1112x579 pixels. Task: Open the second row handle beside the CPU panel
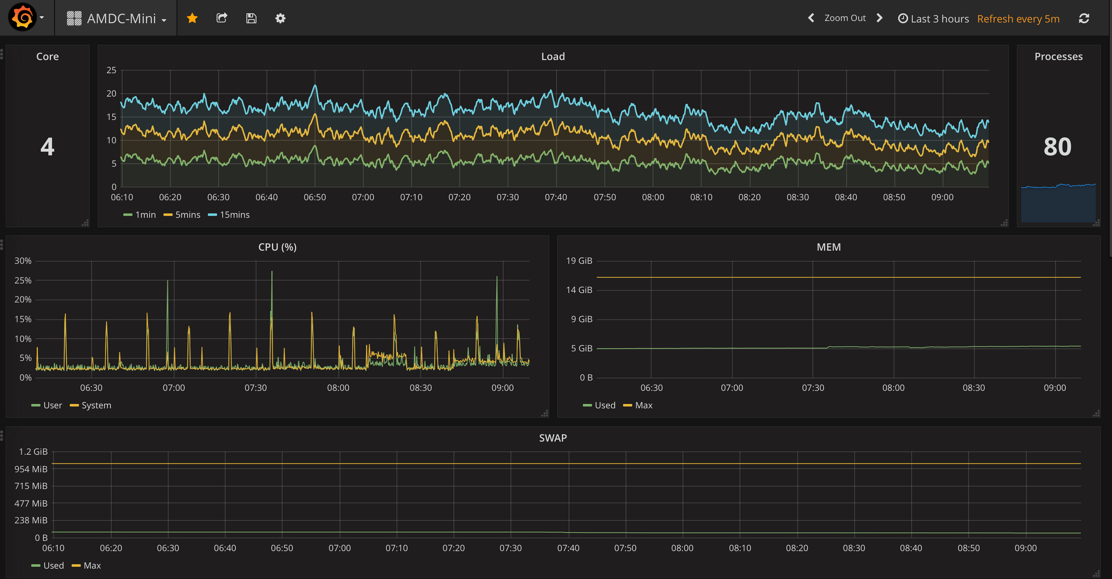click(x=2, y=244)
